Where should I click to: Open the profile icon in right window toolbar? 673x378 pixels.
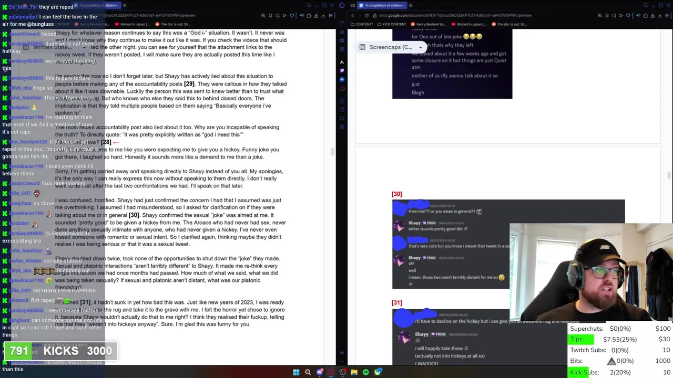652,15
